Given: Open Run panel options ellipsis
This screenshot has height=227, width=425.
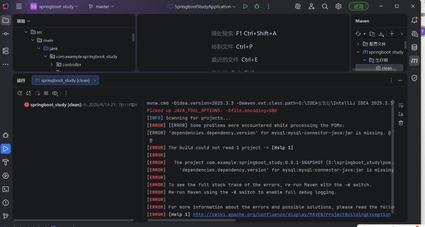Looking at the screenshot, I should [x=391, y=81].
